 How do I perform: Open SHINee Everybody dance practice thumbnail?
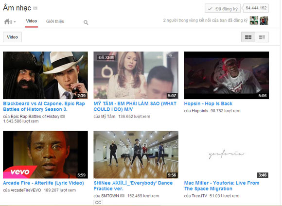136,155
